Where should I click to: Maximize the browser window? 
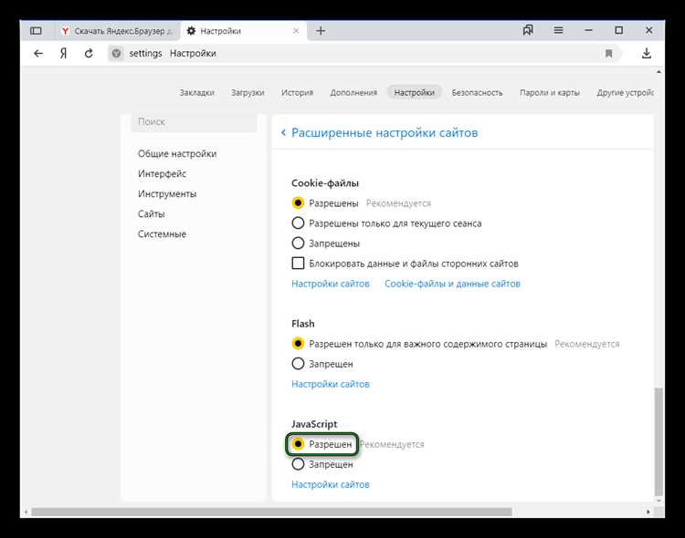pos(618,30)
